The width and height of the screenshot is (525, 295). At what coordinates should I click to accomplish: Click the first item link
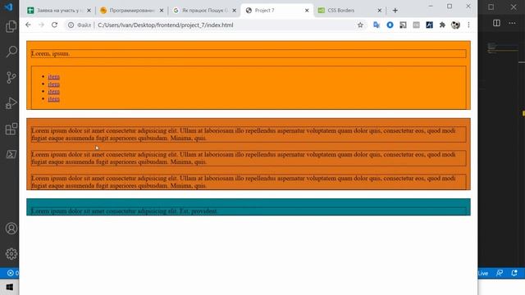[x=53, y=77]
